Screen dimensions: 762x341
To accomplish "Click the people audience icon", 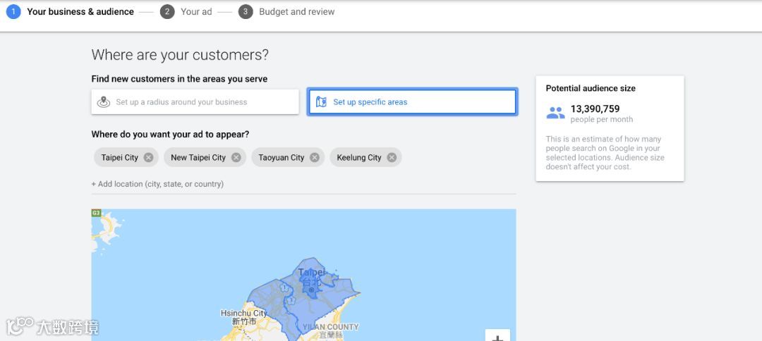I will pos(555,113).
